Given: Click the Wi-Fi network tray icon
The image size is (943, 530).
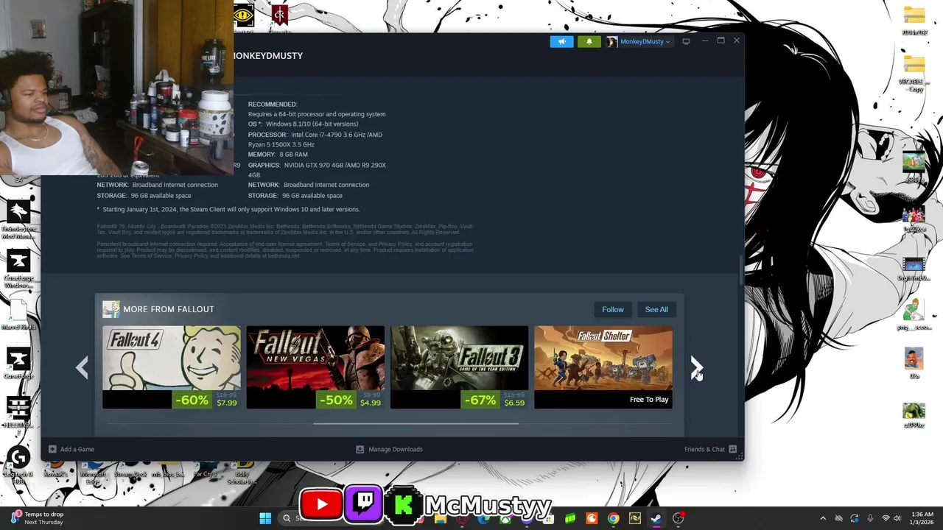Looking at the screenshot, I should (x=886, y=518).
